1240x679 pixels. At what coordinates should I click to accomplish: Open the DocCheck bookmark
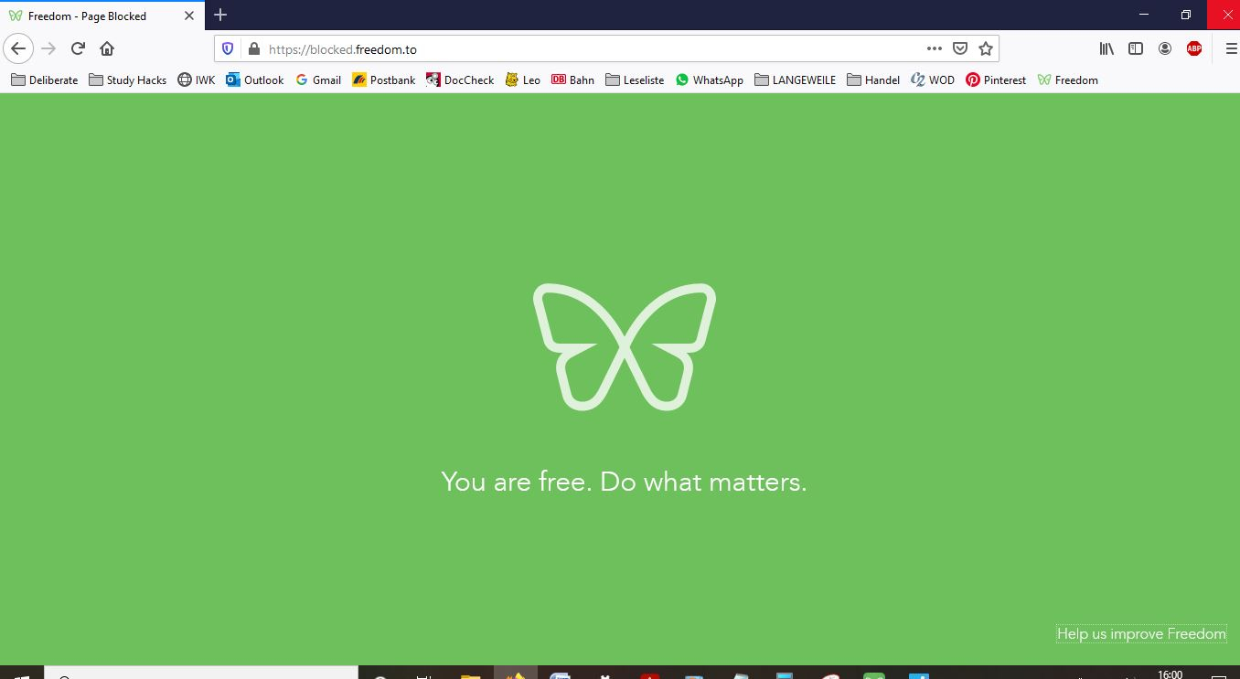pyautogui.click(x=460, y=80)
